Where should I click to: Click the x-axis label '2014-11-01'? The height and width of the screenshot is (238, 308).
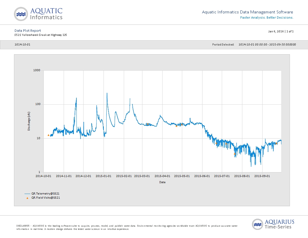coord(64,176)
